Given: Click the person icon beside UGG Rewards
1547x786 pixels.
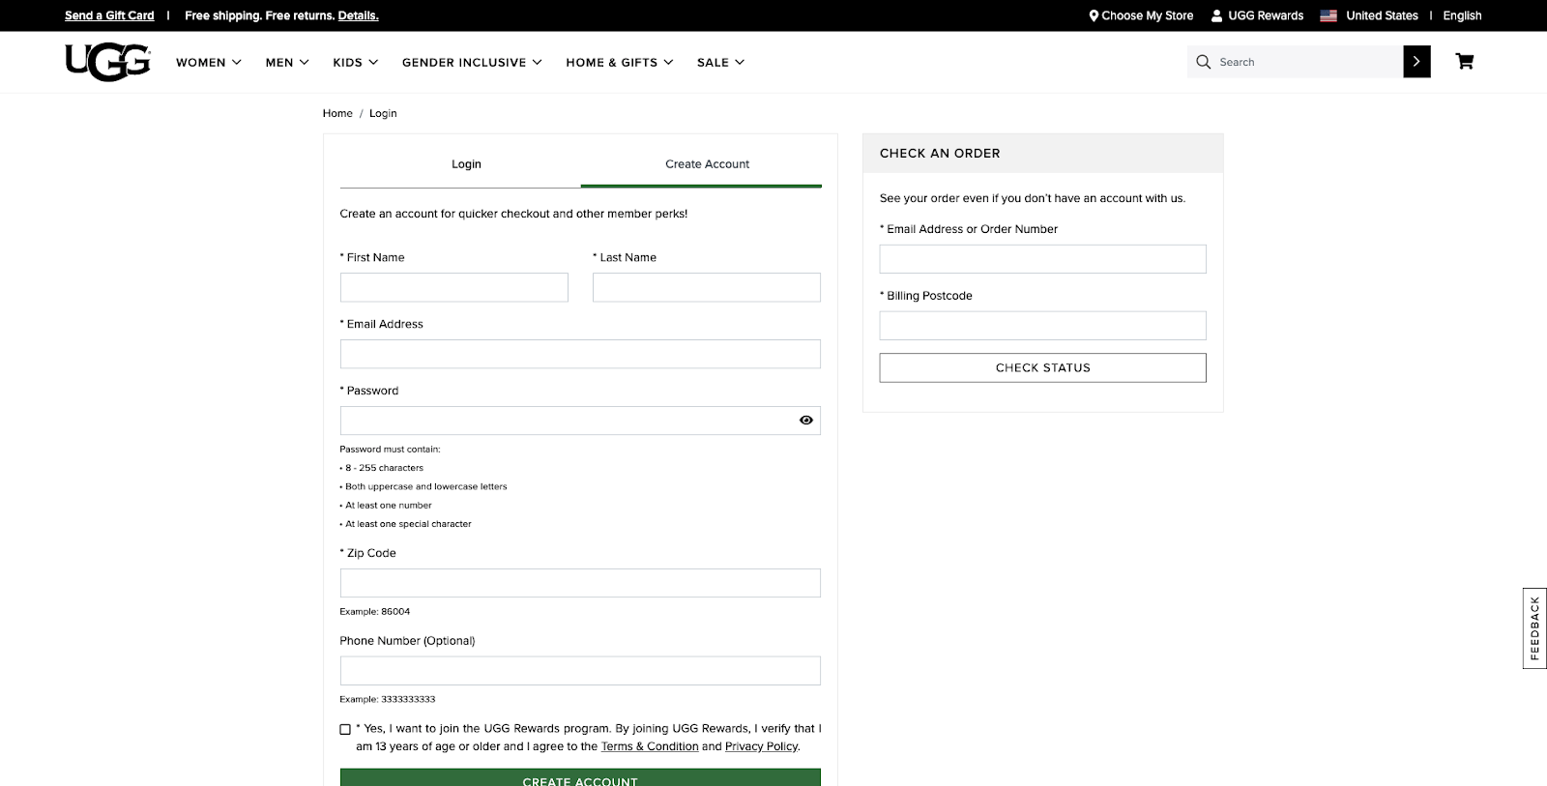Looking at the screenshot, I should pos(1217,15).
